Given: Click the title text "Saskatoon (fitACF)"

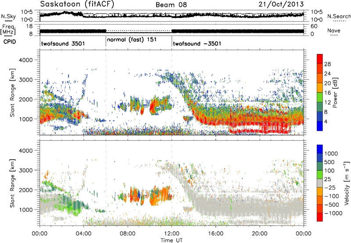Looking at the screenshot, I should [x=77, y=4].
